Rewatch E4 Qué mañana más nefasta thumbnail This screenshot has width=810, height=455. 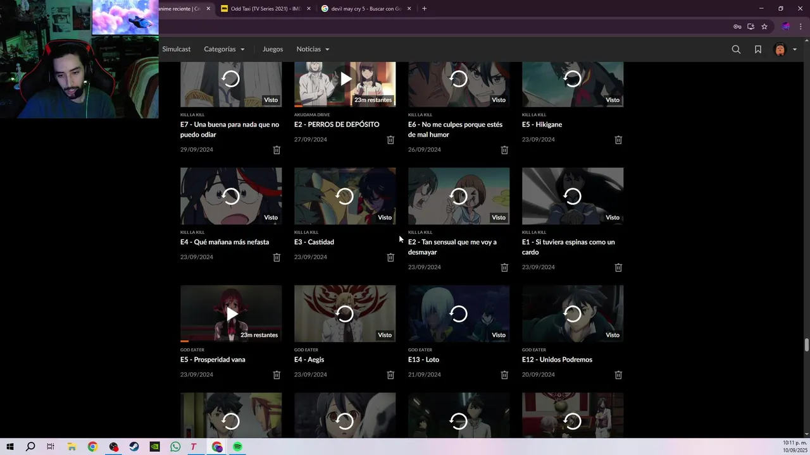point(231,196)
